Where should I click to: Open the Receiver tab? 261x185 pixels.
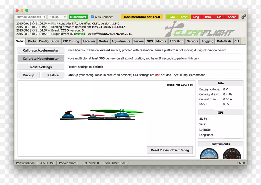(x=89, y=41)
